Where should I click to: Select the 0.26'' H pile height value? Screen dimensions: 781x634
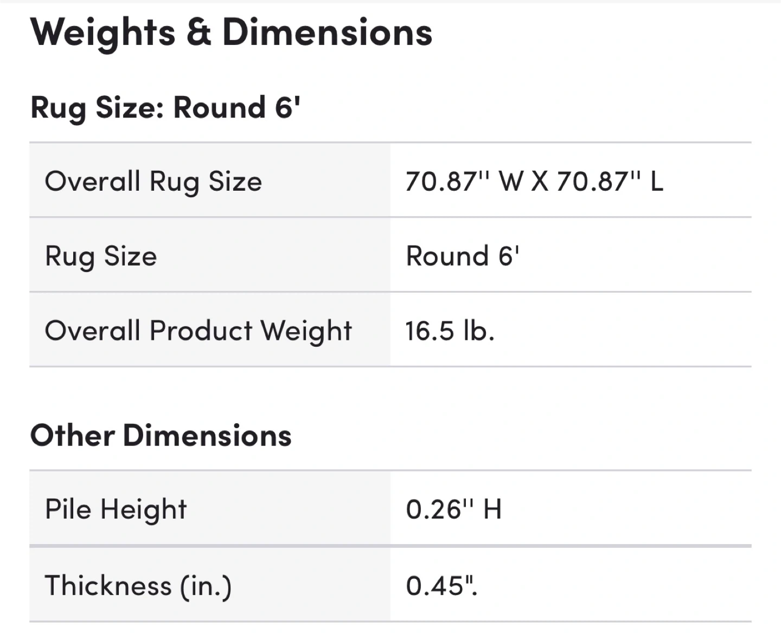click(453, 509)
